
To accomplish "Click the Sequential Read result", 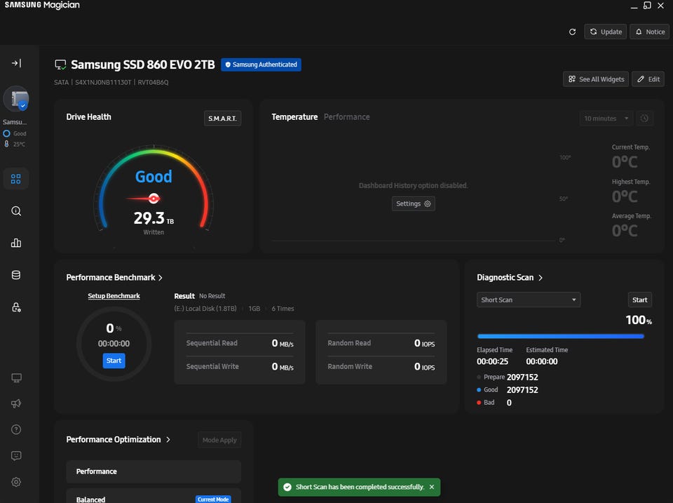I will point(240,343).
